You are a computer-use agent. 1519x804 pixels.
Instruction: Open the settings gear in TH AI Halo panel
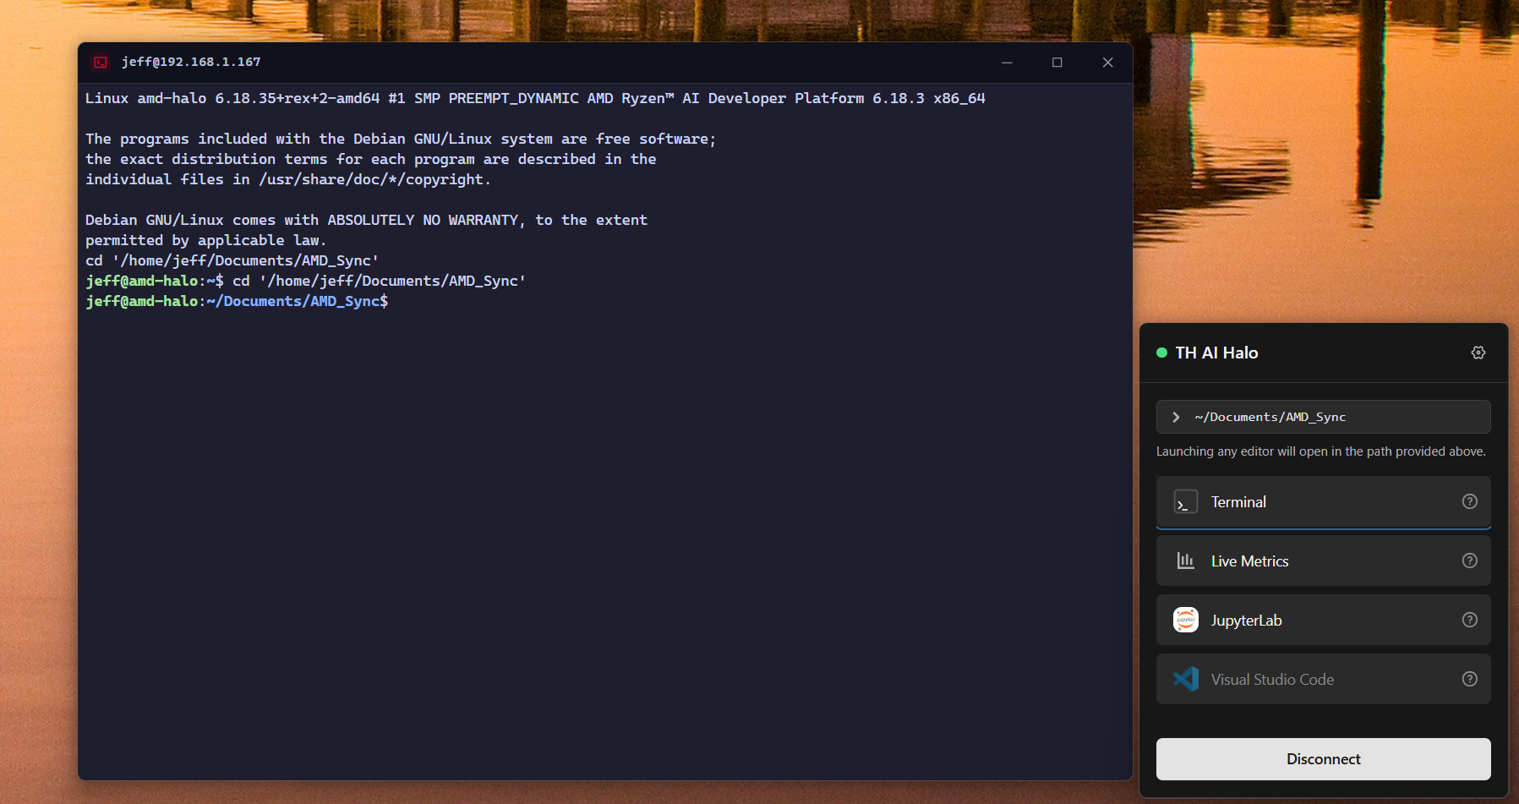[1478, 353]
